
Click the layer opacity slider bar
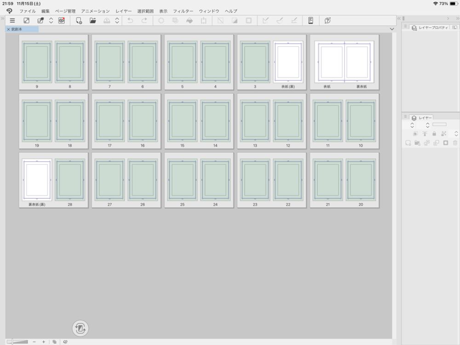pyautogui.click(x=439, y=124)
